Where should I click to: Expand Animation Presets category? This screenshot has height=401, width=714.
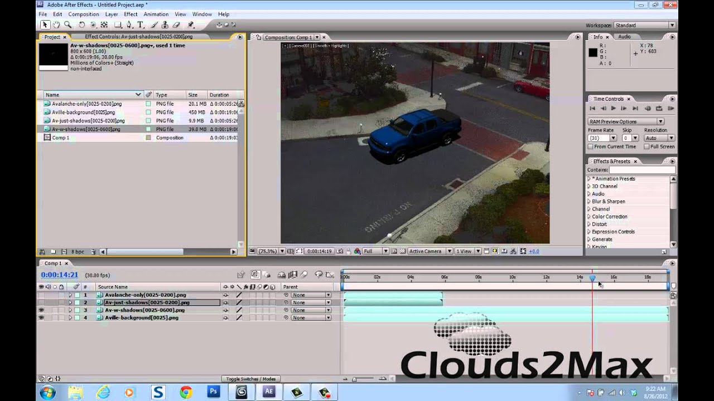tap(588, 179)
